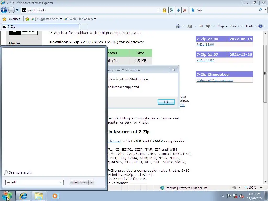Open Windows Explorer folder taskbar icon
This screenshot has height=201, width=268.
(39, 196)
